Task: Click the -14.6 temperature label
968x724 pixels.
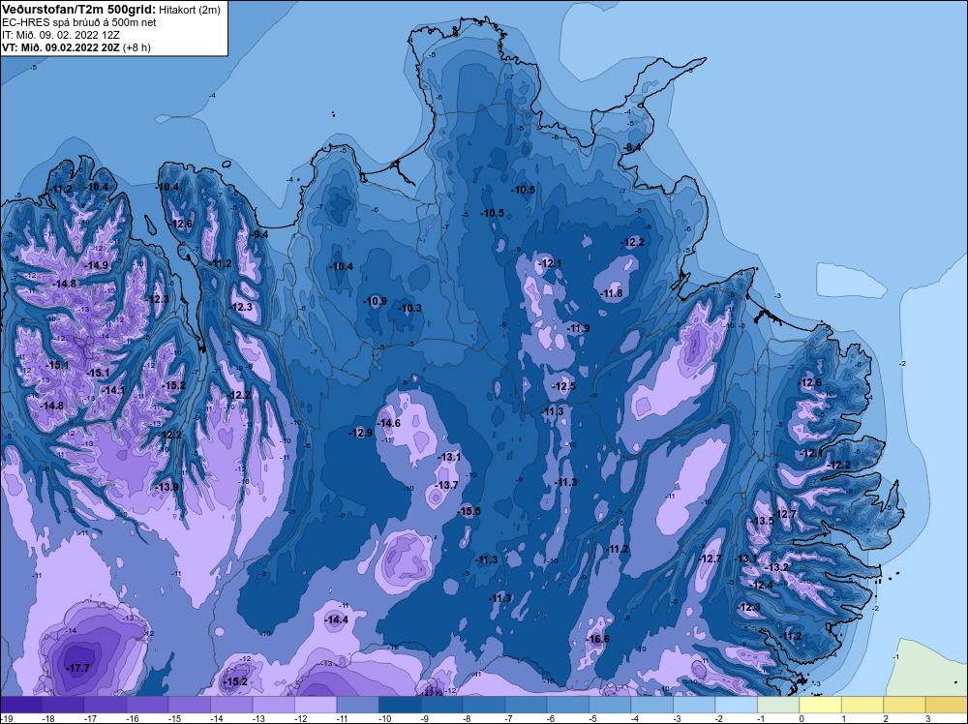Action: click(x=389, y=423)
